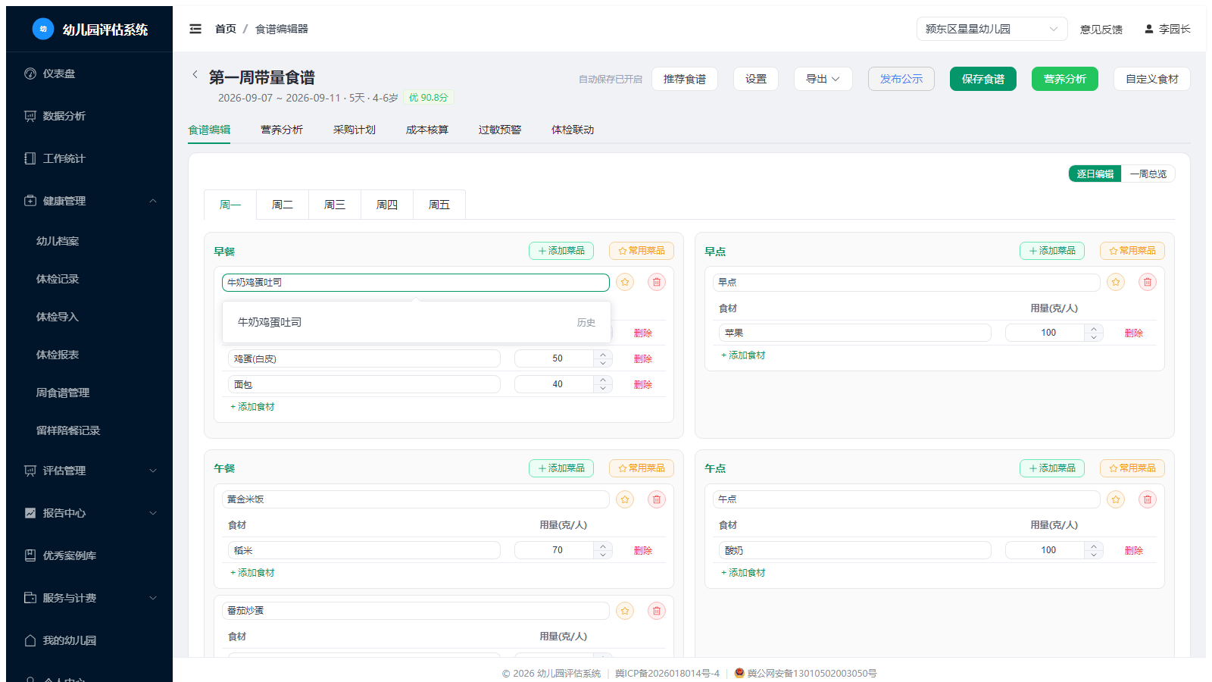Star the 午点 dish as favorite
The image size is (1212, 682).
(1116, 499)
